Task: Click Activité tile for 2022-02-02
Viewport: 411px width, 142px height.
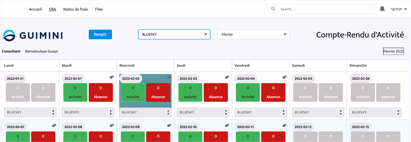Action: (133, 92)
